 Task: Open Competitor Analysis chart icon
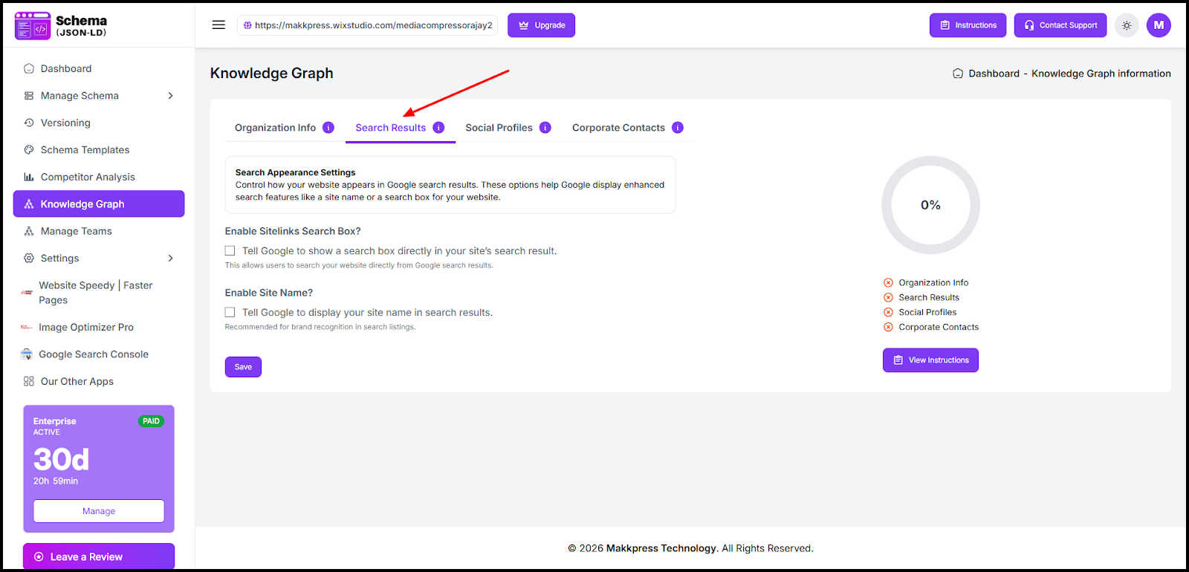tap(29, 177)
